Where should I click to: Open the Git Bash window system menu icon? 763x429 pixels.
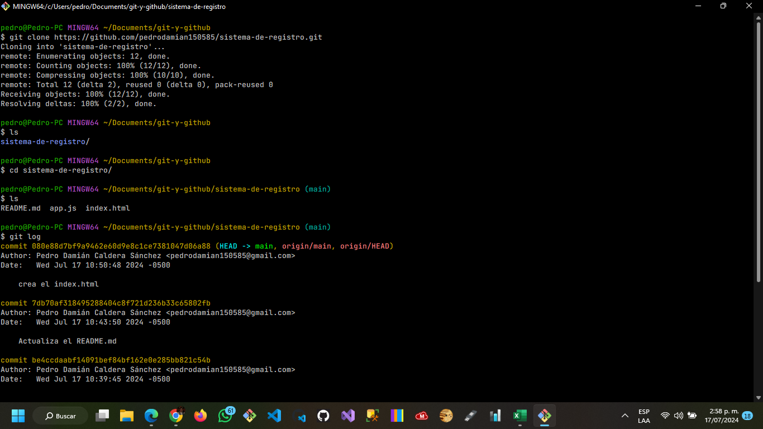[6, 6]
